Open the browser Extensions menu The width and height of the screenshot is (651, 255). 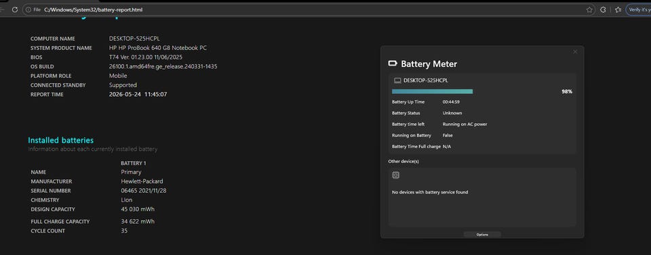603,9
